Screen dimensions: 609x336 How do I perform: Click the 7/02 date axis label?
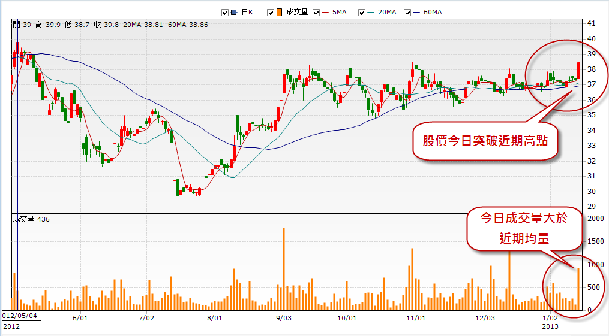tap(146, 318)
